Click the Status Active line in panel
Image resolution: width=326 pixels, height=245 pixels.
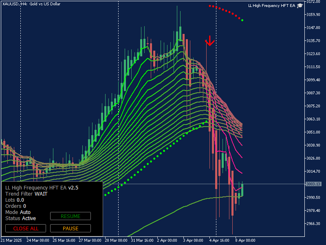click(x=21, y=218)
